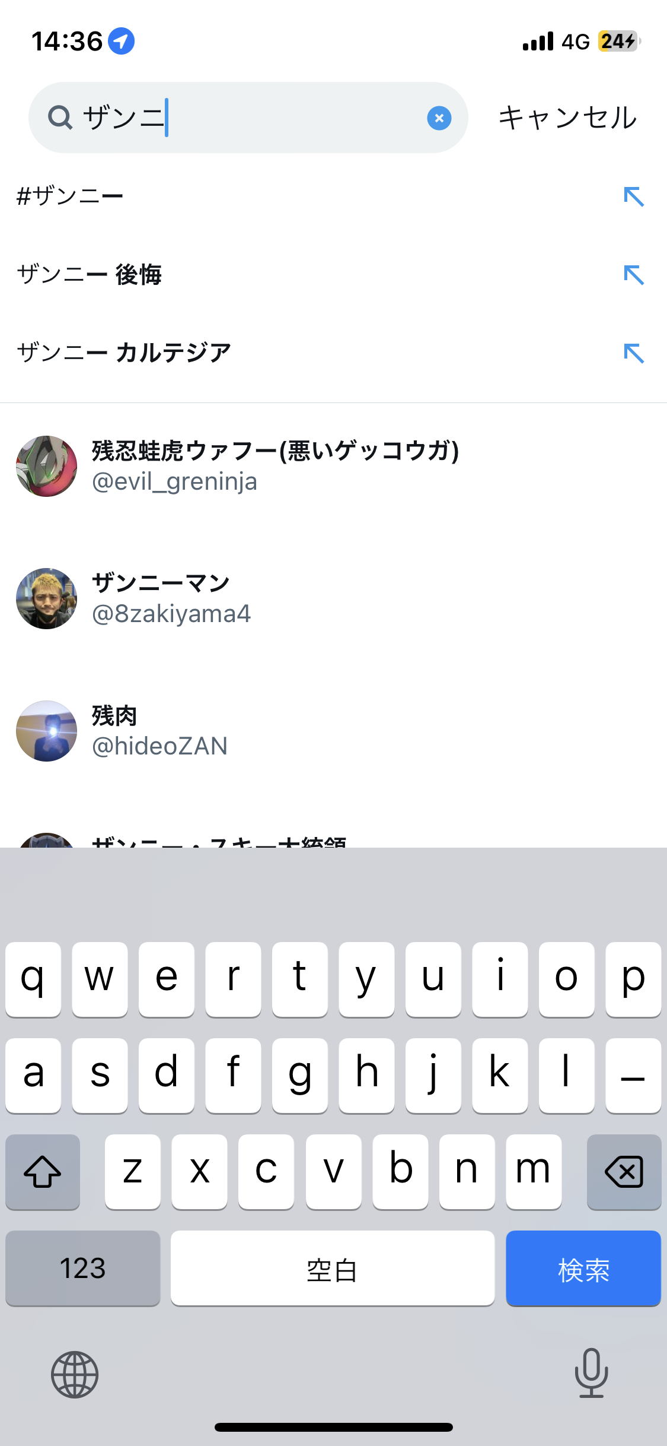Open the ザンニーマン @8zakiyama4 profile
Image resolution: width=667 pixels, height=1446 pixels.
(333, 599)
